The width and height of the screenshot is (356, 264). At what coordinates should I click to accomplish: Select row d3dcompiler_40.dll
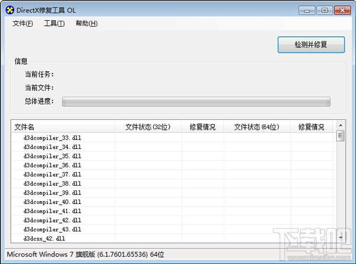coord(174,202)
